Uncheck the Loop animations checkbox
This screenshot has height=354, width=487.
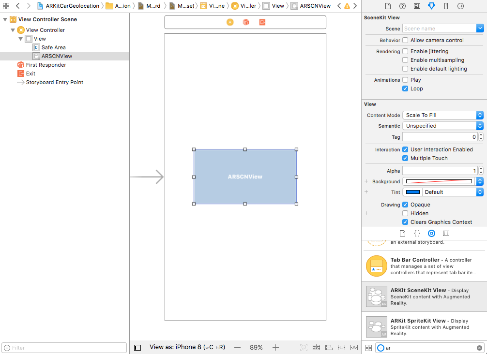(405, 88)
